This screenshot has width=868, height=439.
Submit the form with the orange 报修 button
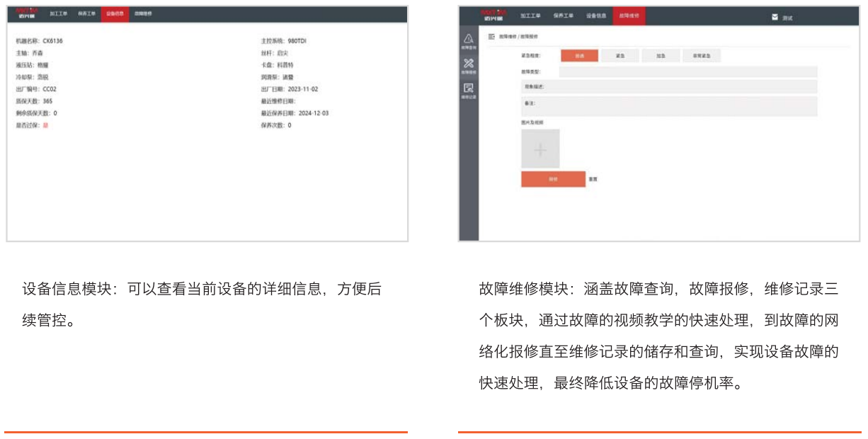click(x=553, y=179)
